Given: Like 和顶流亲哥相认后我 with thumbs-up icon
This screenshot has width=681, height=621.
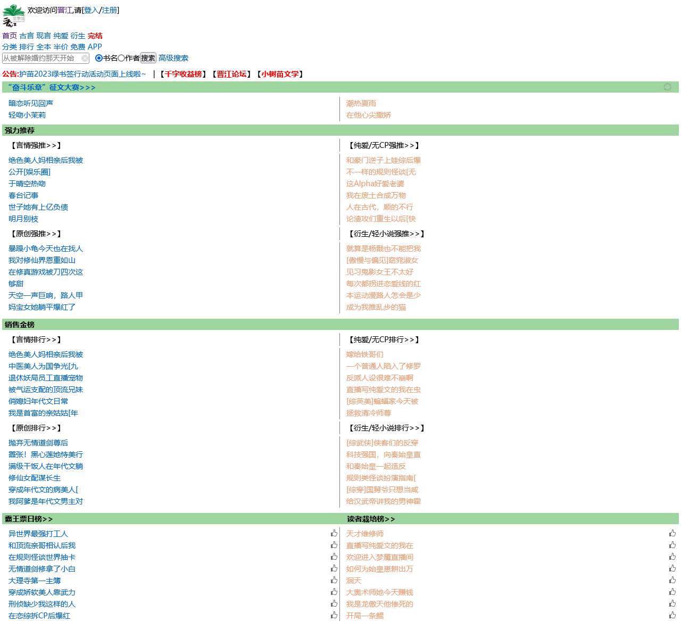Looking at the screenshot, I should pos(334,545).
